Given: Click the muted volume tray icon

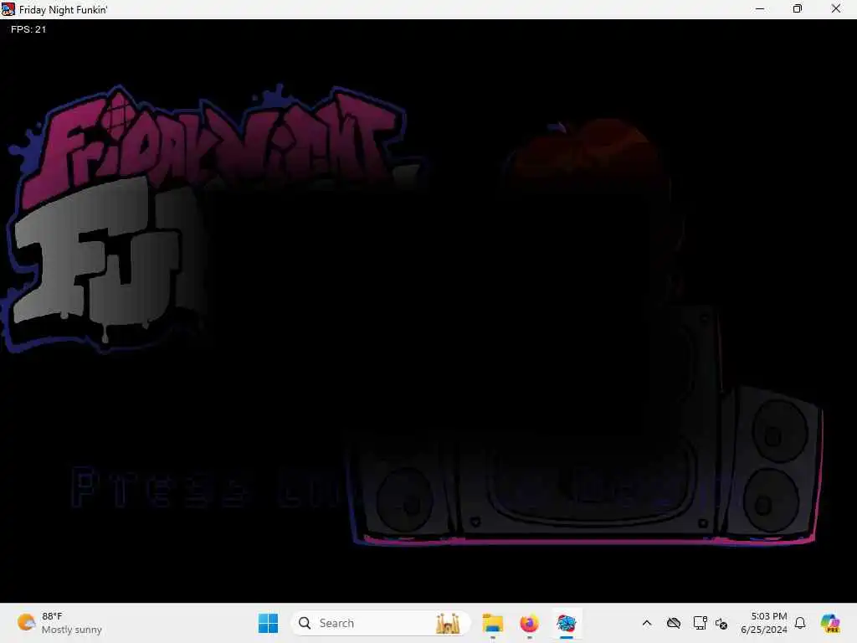Looking at the screenshot, I should click(721, 623).
